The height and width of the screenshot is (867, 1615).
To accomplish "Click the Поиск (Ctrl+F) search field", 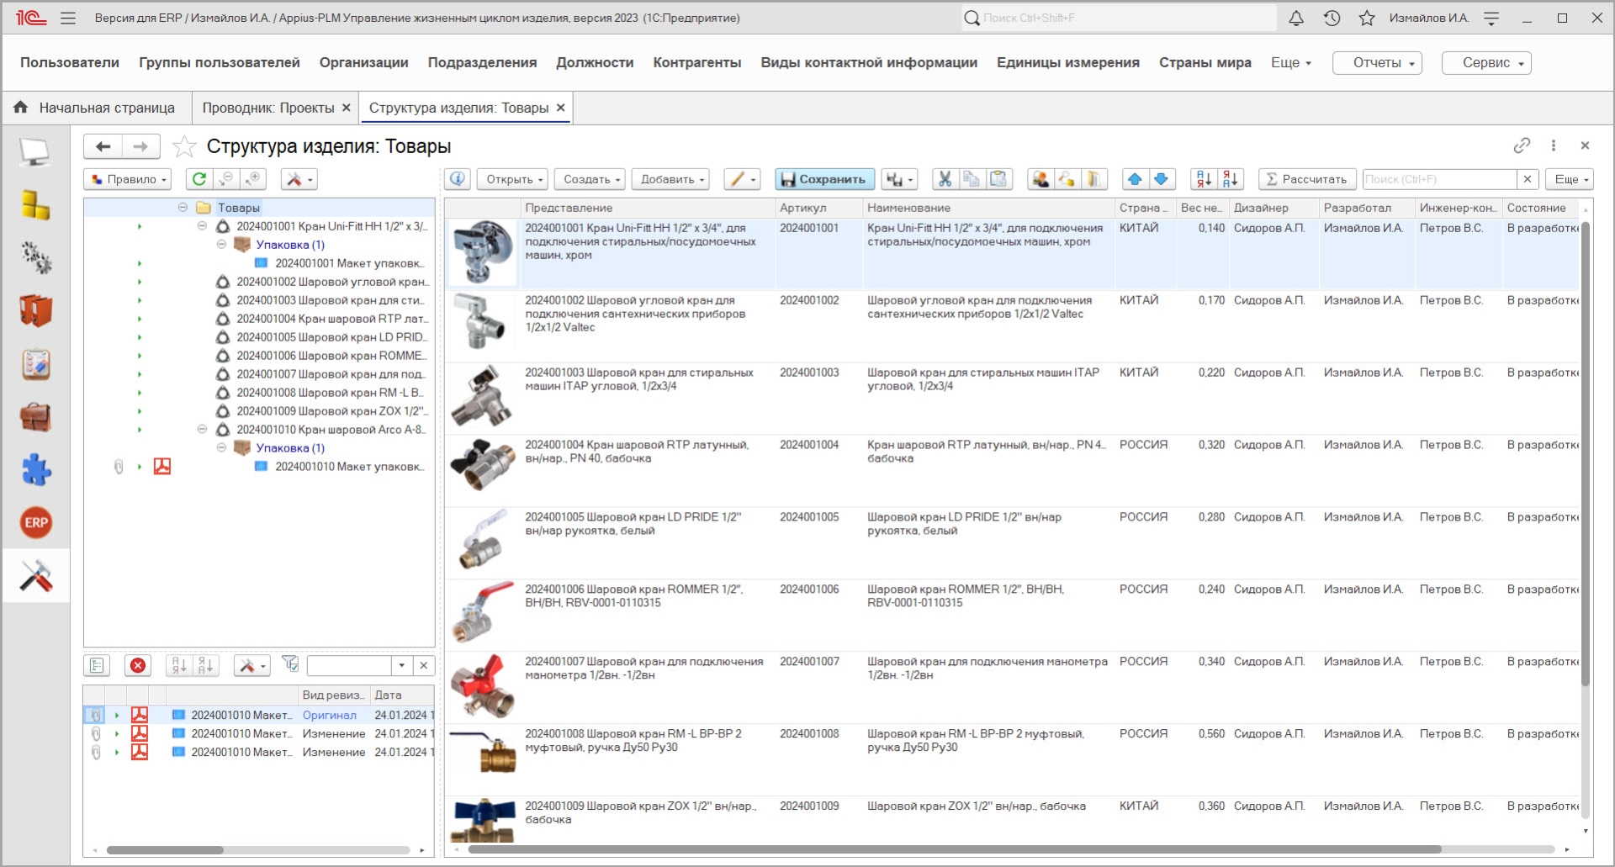I will [x=1440, y=179].
